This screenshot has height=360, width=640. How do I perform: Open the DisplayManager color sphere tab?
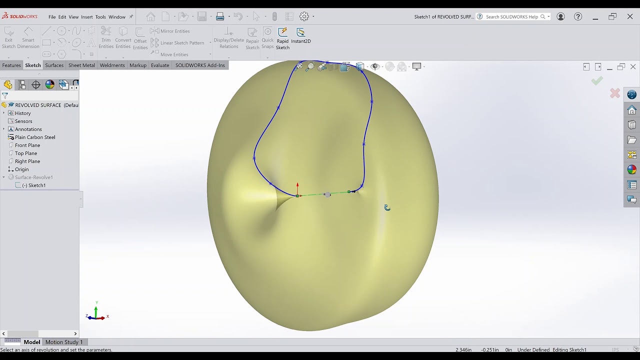pyautogui.click(x=49, y=85)
